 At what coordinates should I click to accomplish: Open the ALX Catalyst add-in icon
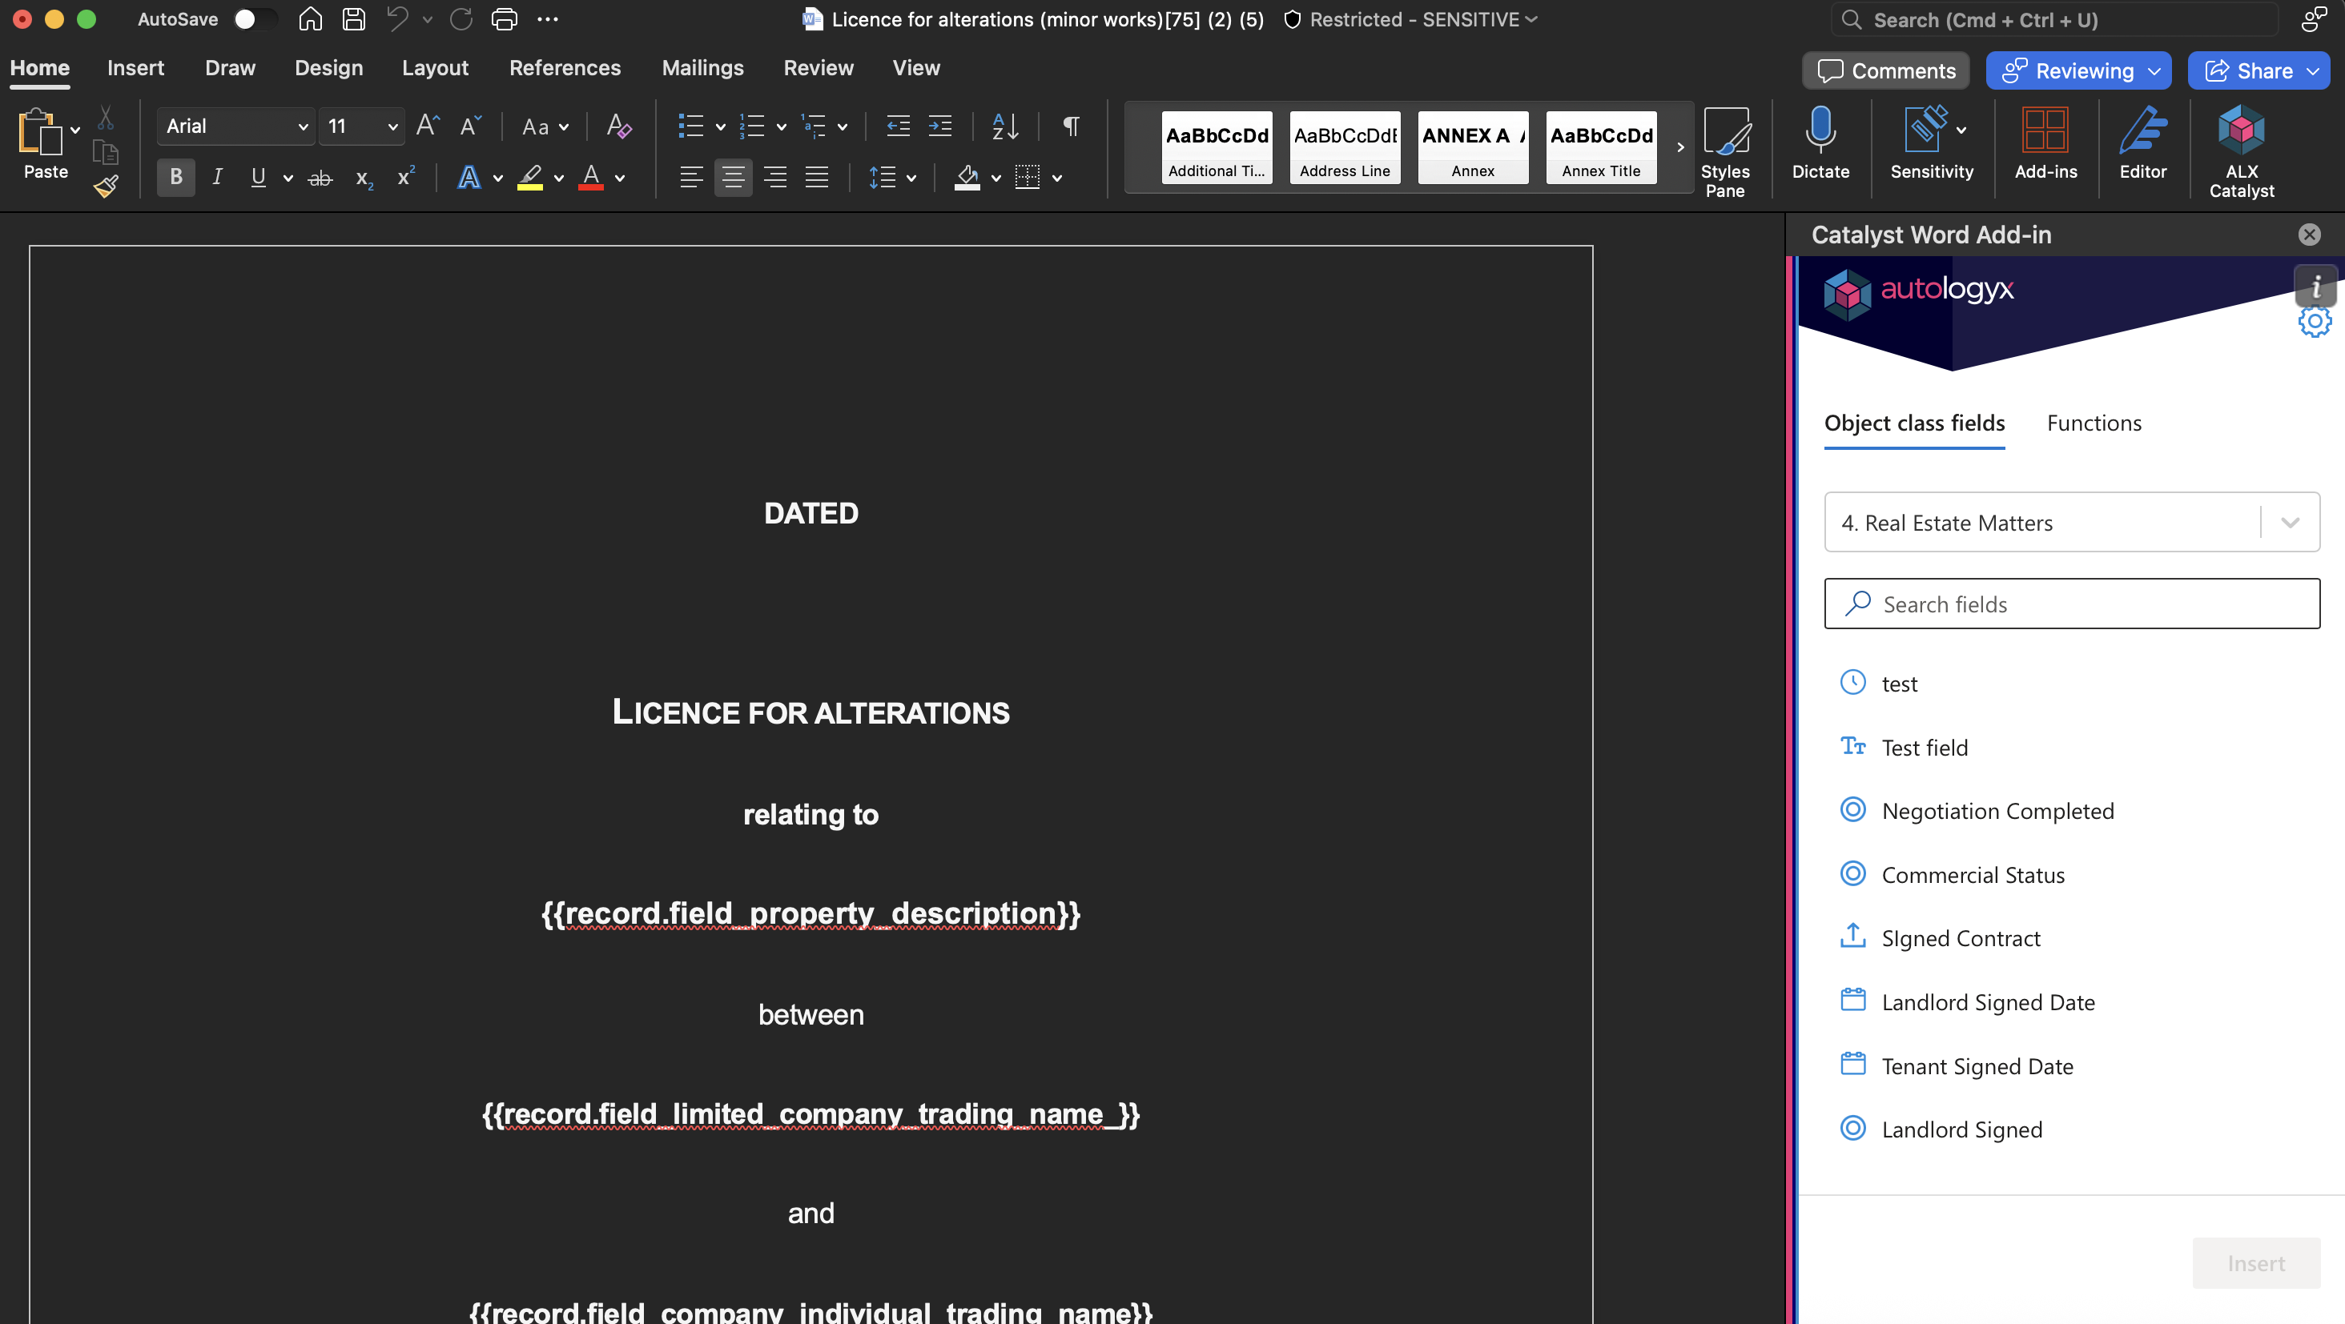click(2240, 151)
